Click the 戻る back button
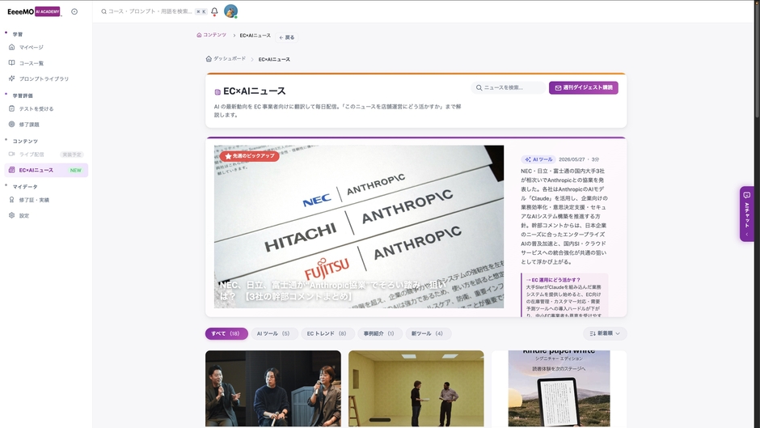The width and height of the screenshot is (760, 428). pyautogui.click(x=287, y=37)
